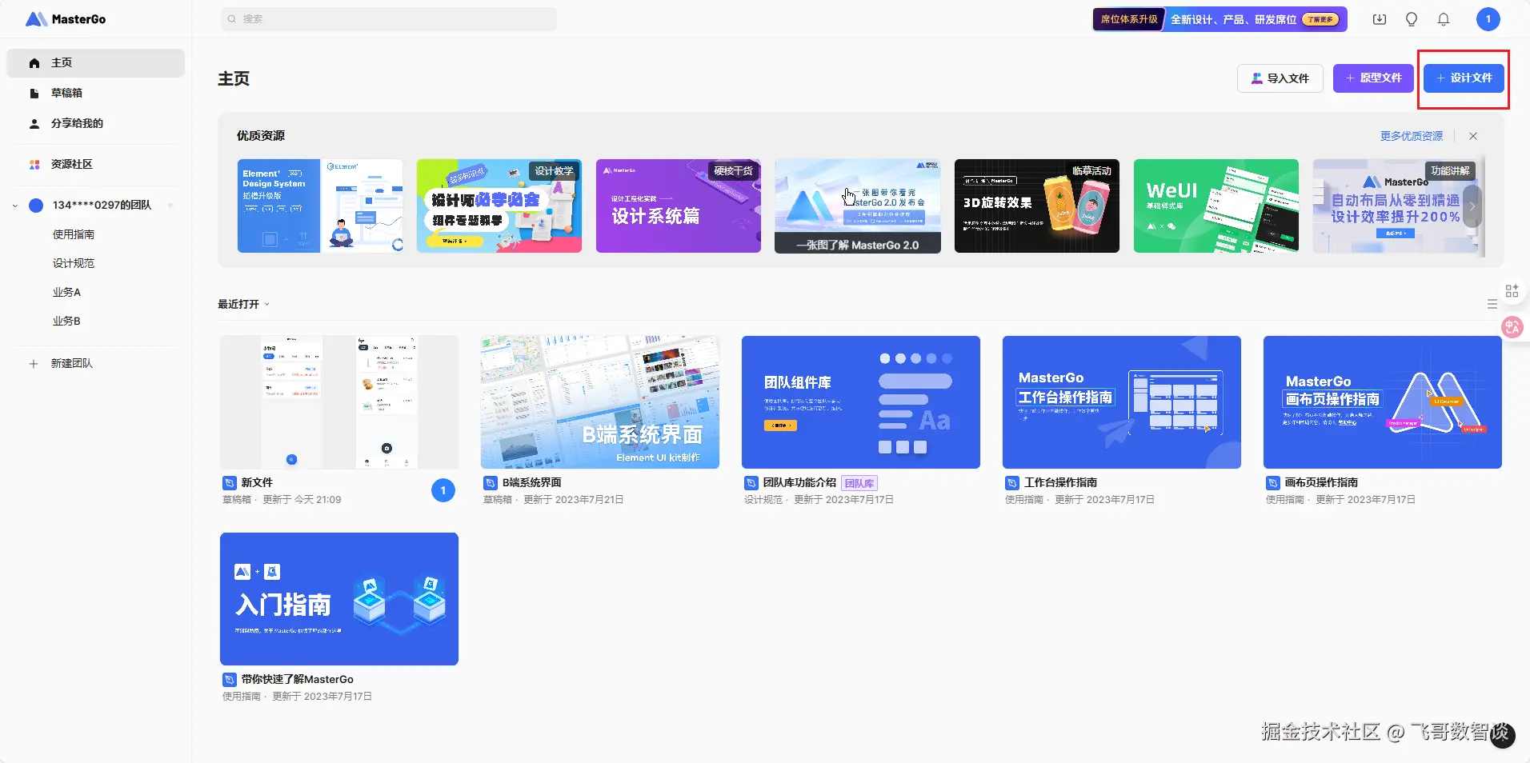Open the notifications bell
The width and height of the screenshot is (1530, 763).
(x=1444, y=19)
